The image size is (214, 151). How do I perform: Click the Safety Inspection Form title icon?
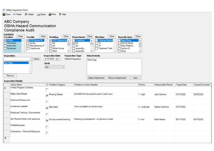4,10
